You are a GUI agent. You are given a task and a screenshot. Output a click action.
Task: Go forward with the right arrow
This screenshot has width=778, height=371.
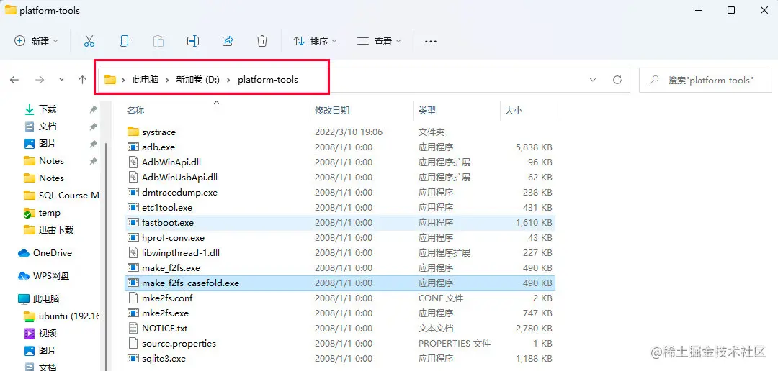click(40, 80)
